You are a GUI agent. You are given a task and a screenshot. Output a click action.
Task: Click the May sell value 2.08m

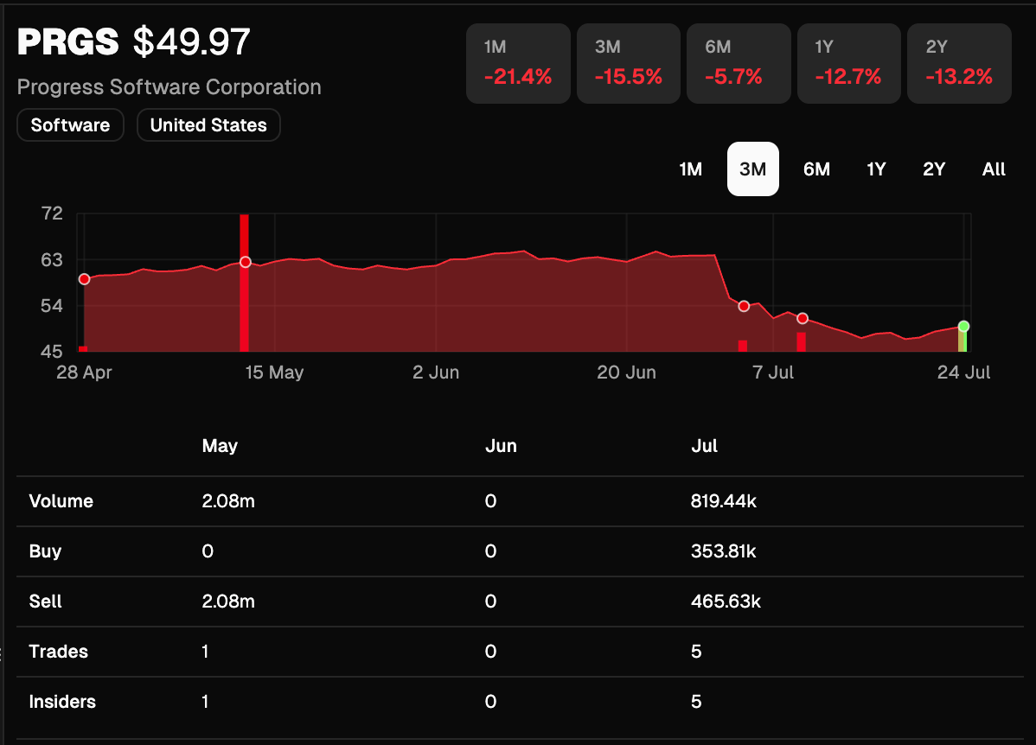click(x=228, y=602)
